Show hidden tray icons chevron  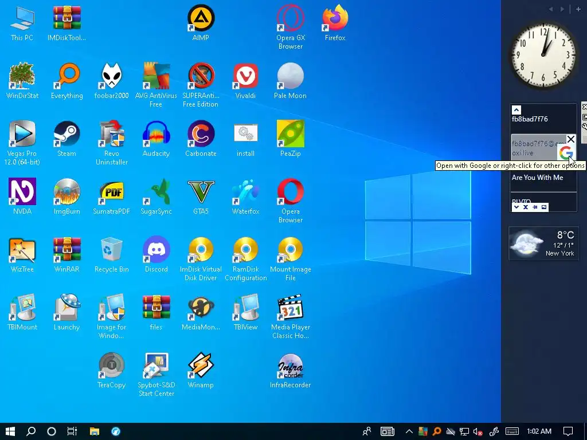[x=409, y=431]
